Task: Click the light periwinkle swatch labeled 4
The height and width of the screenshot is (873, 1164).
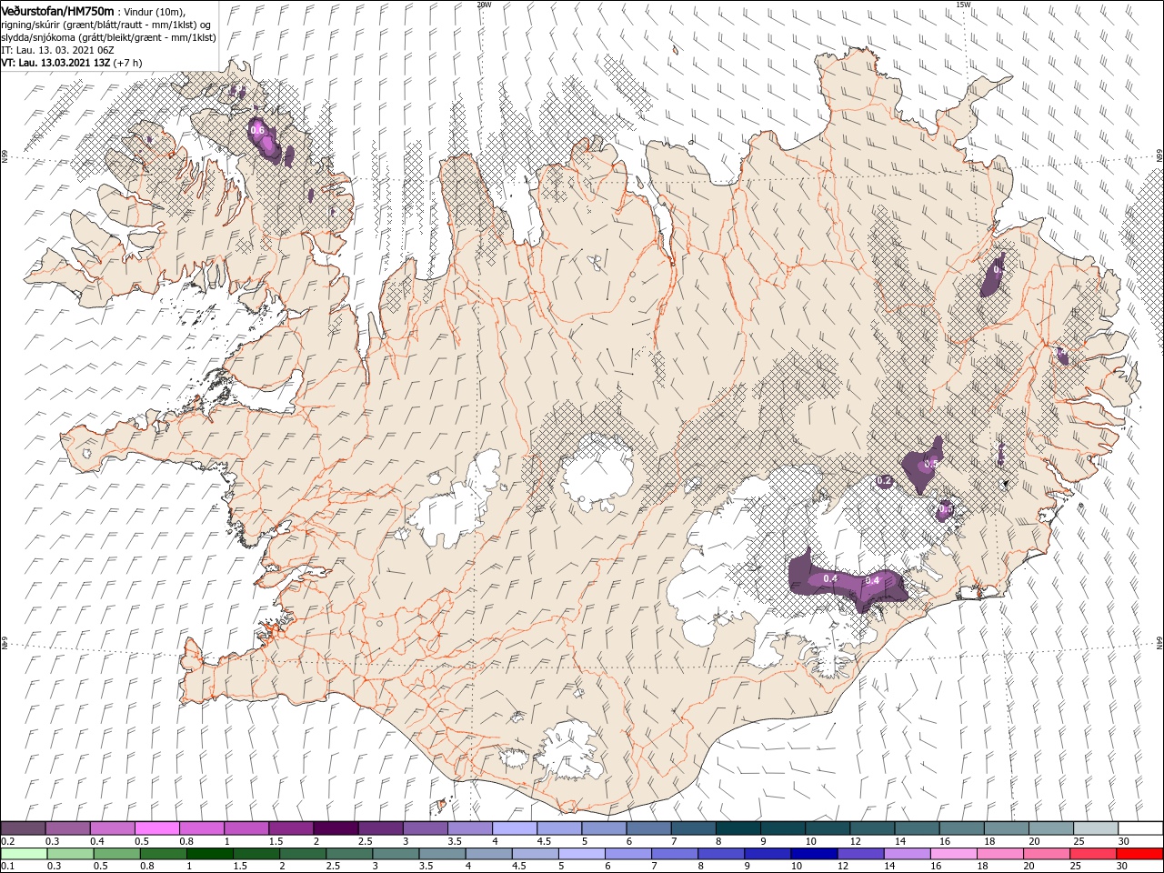Action: point(515,828)
